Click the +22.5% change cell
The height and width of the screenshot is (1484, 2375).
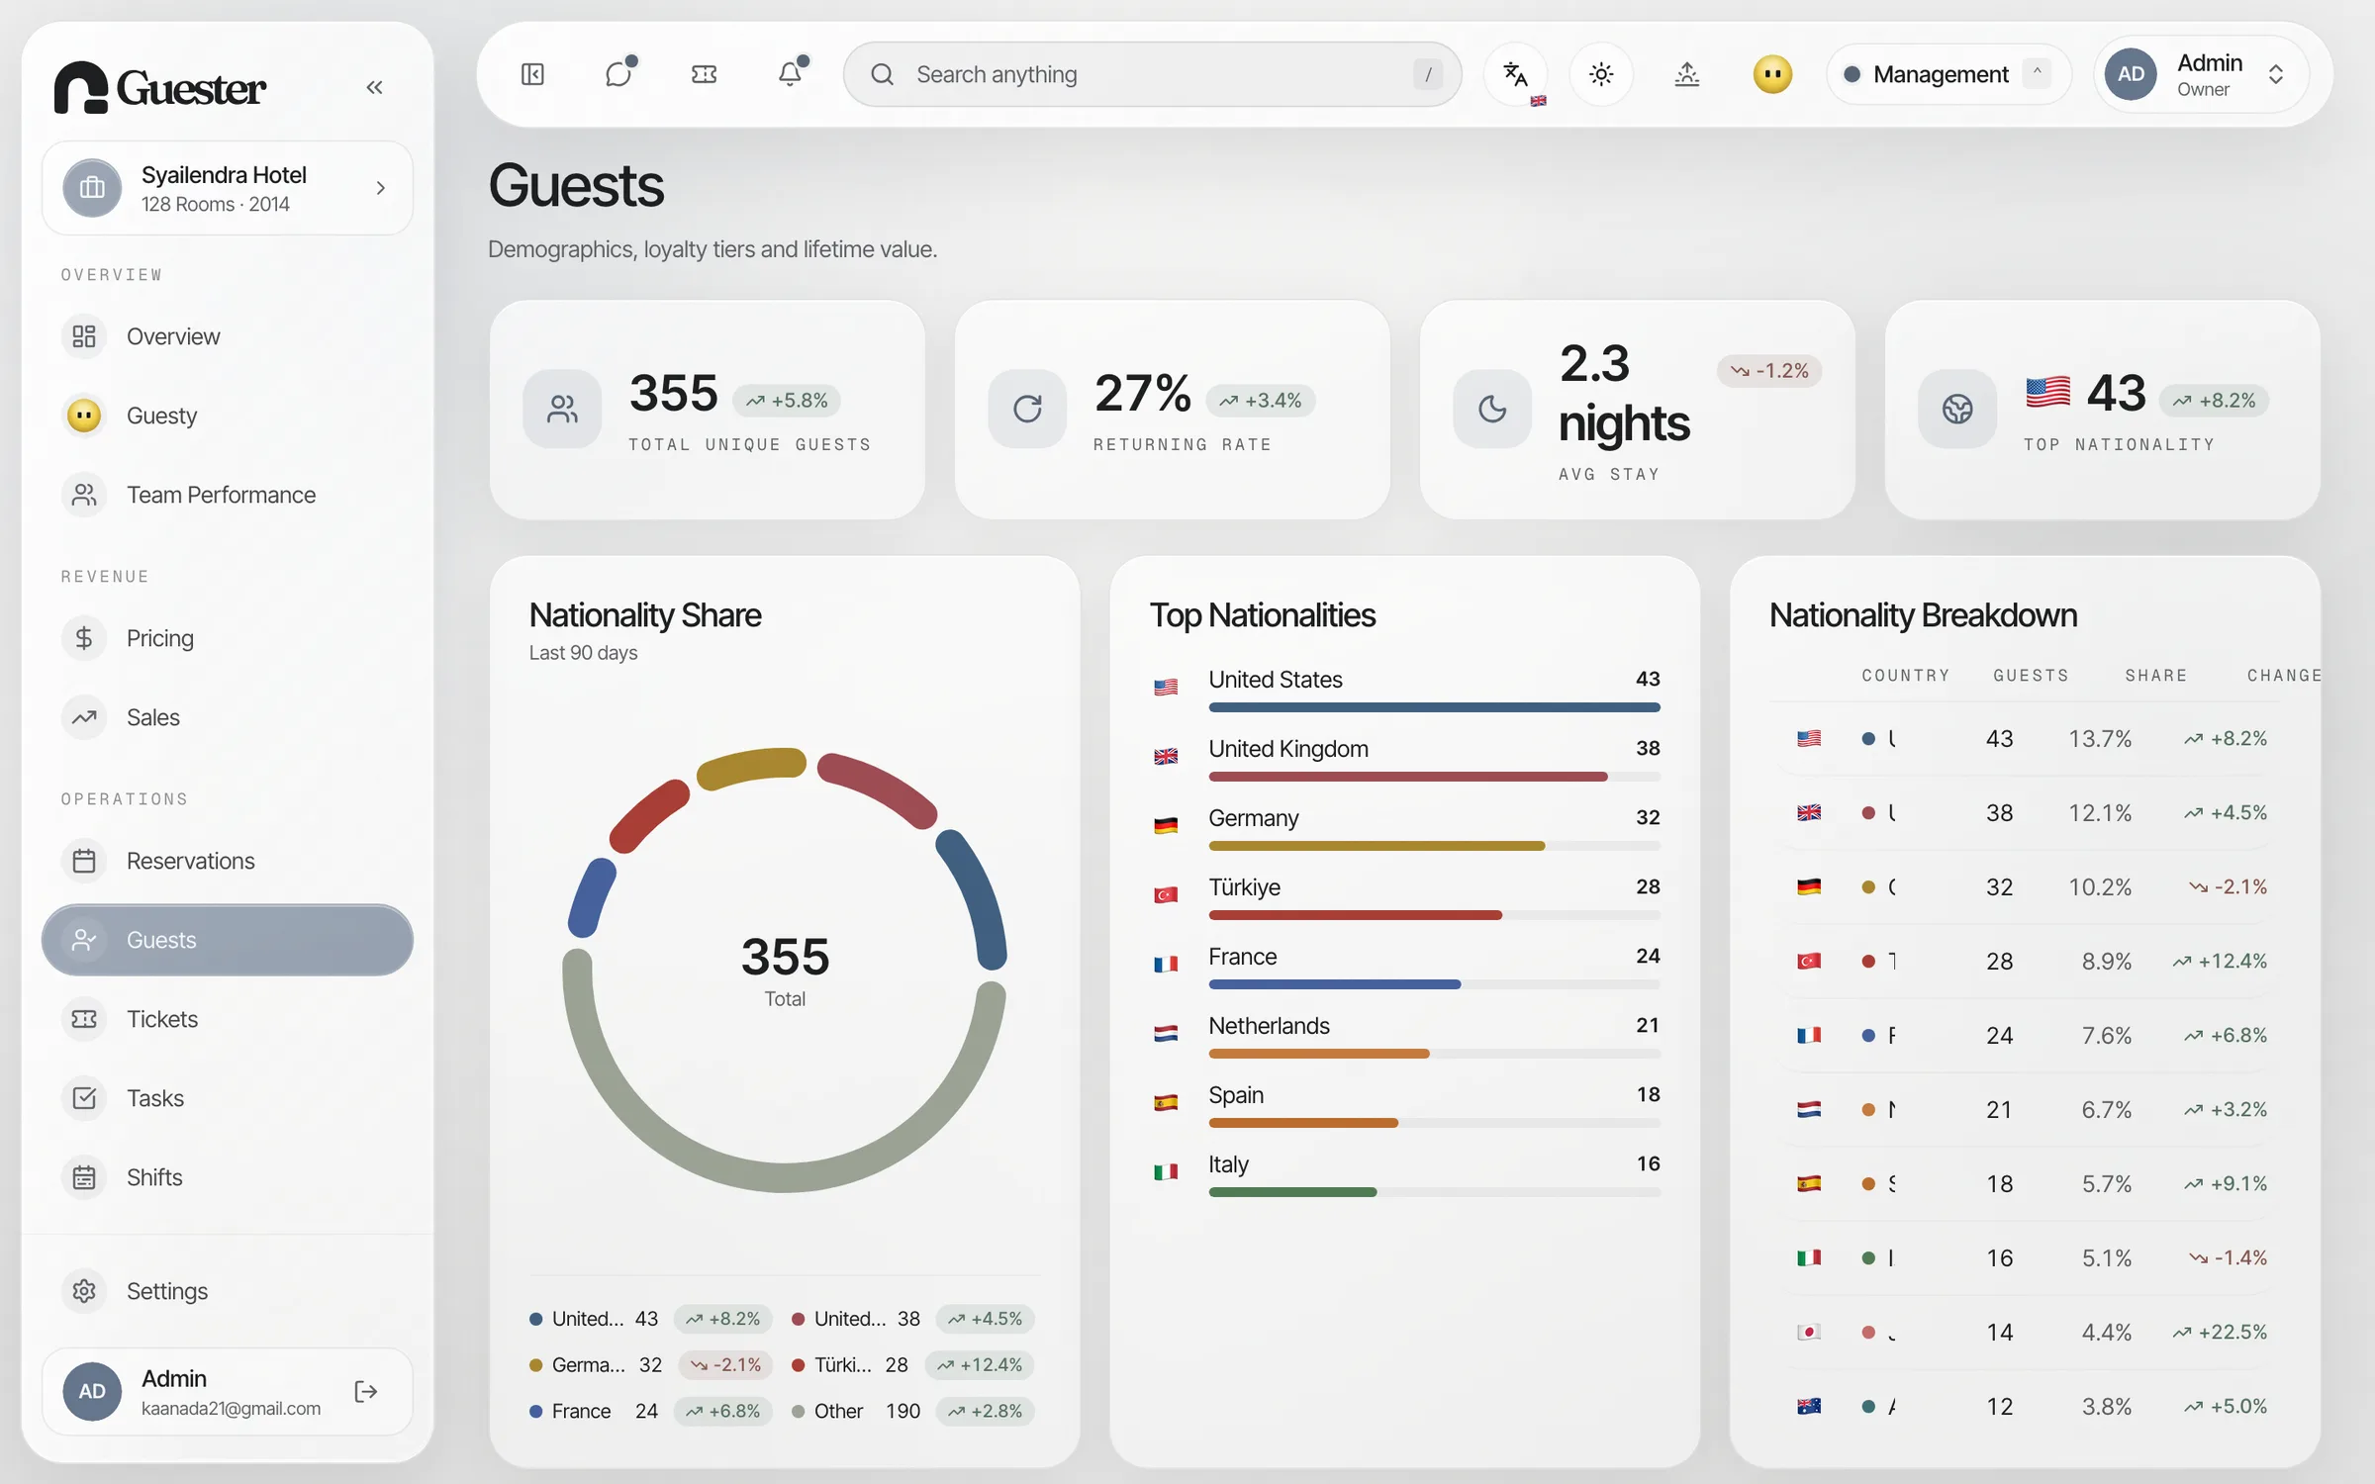tap(2220, 1333)
